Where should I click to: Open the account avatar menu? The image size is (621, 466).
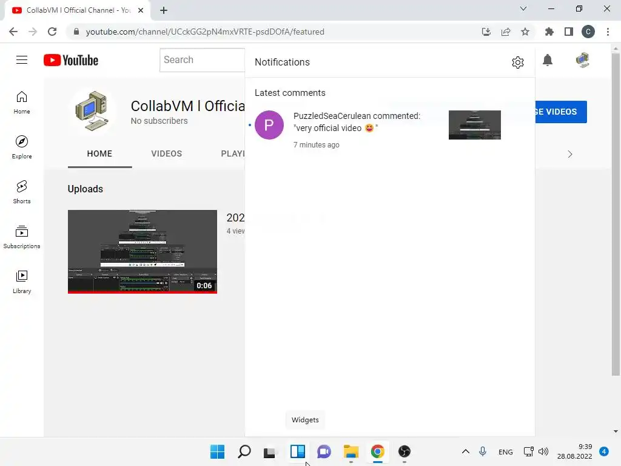[583, 60]
